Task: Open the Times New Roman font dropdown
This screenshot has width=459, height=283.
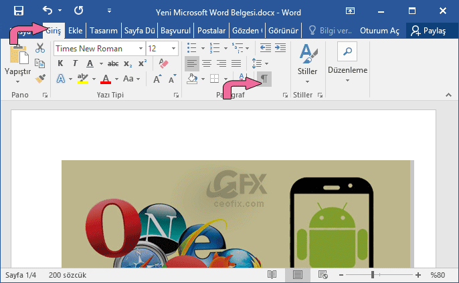Action: [141, 49]
